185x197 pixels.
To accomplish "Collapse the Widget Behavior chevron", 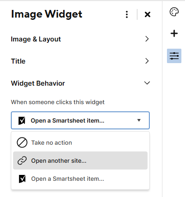I will click(x=147, y=83).
